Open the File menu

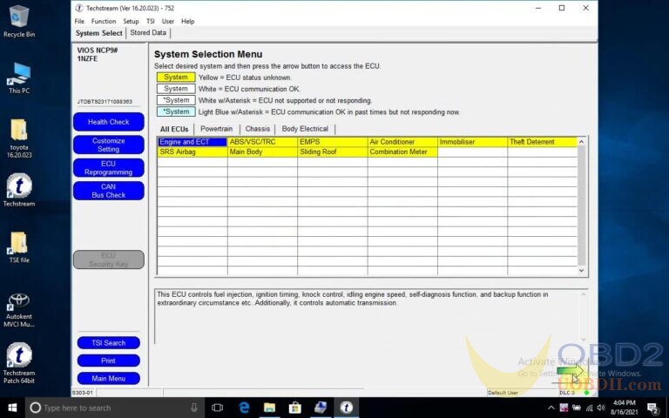(x=79, y=21)
